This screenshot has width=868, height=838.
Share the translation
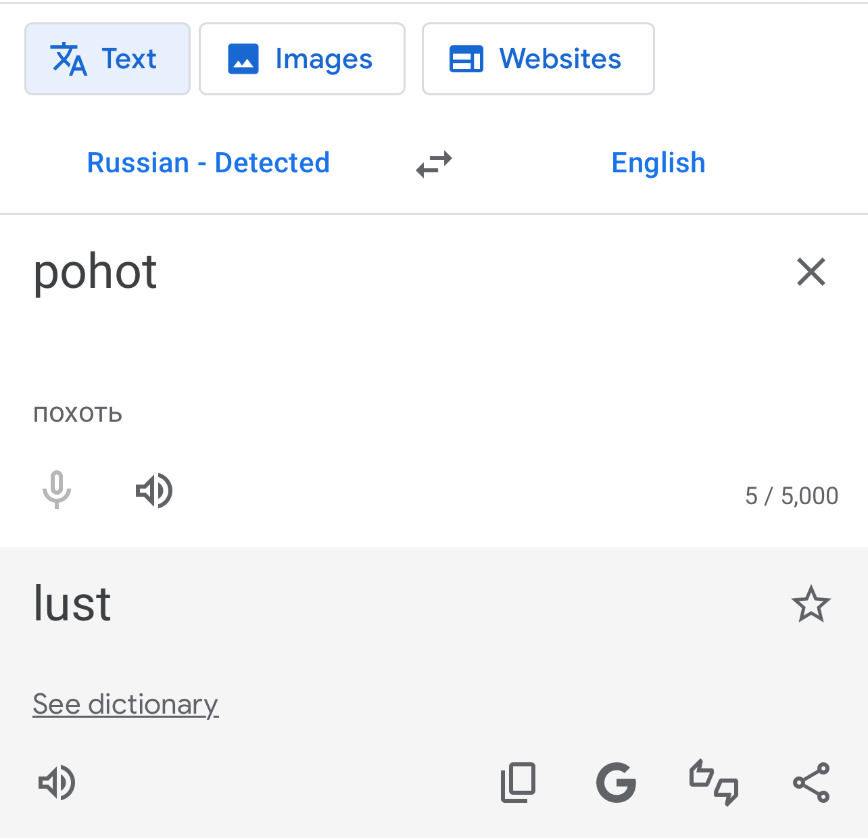(811, 783)
